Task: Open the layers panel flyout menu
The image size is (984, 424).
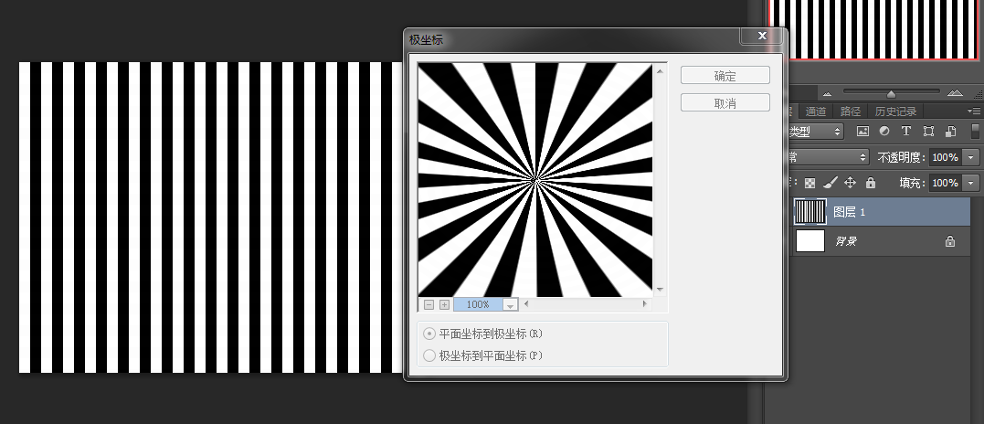Action: click(975, 111)
